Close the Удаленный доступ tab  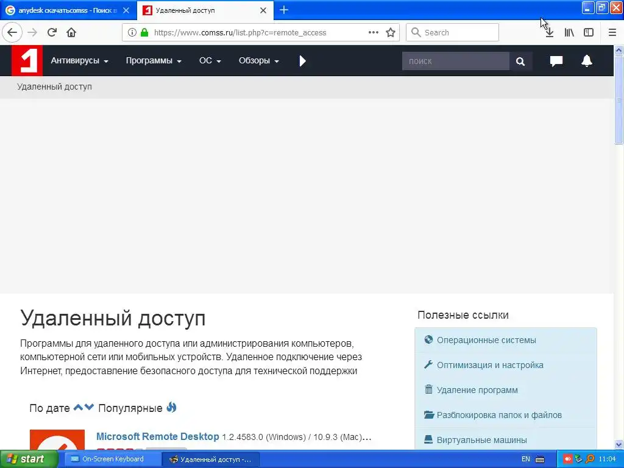pos(263,10)
